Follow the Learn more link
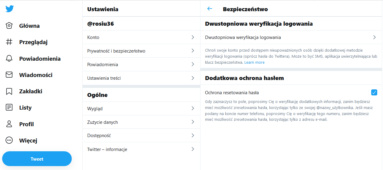Screen dimensions: 383x170 [x=254, y=63]
